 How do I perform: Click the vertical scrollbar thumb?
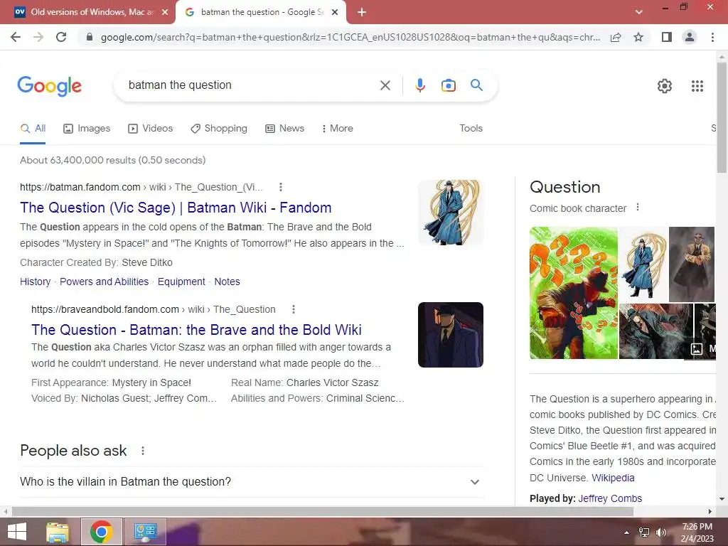722,117
